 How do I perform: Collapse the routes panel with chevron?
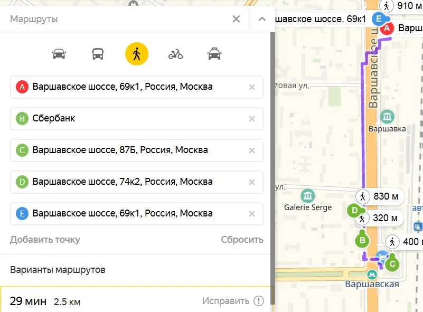click(x=262, y=19)
